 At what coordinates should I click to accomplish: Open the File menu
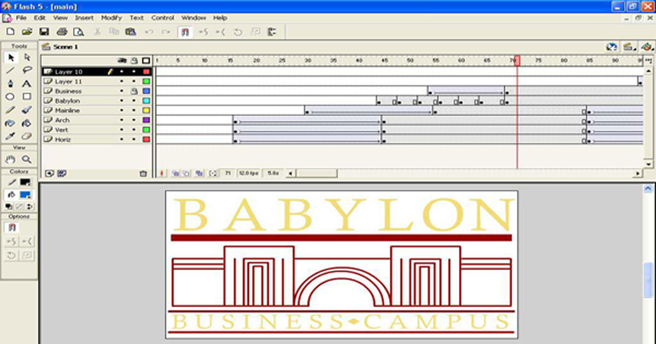click(x=21, y=17)
